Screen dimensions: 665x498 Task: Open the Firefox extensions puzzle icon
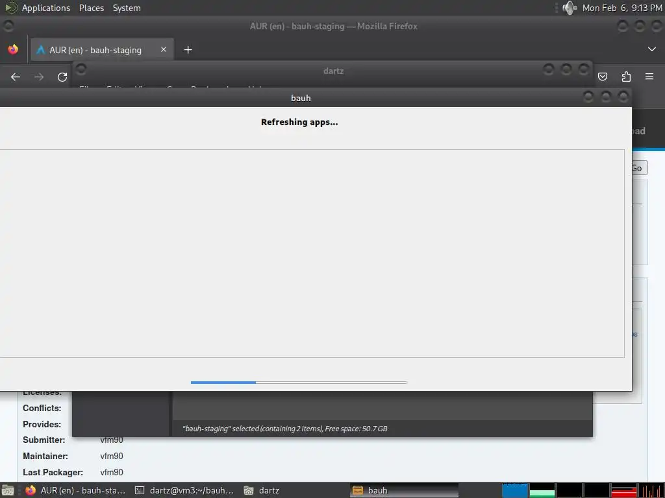[x=626, y=77]
